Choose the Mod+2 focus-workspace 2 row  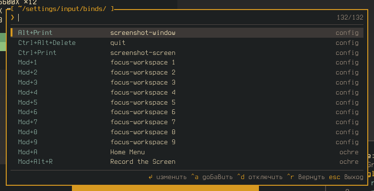coord(187,73)
